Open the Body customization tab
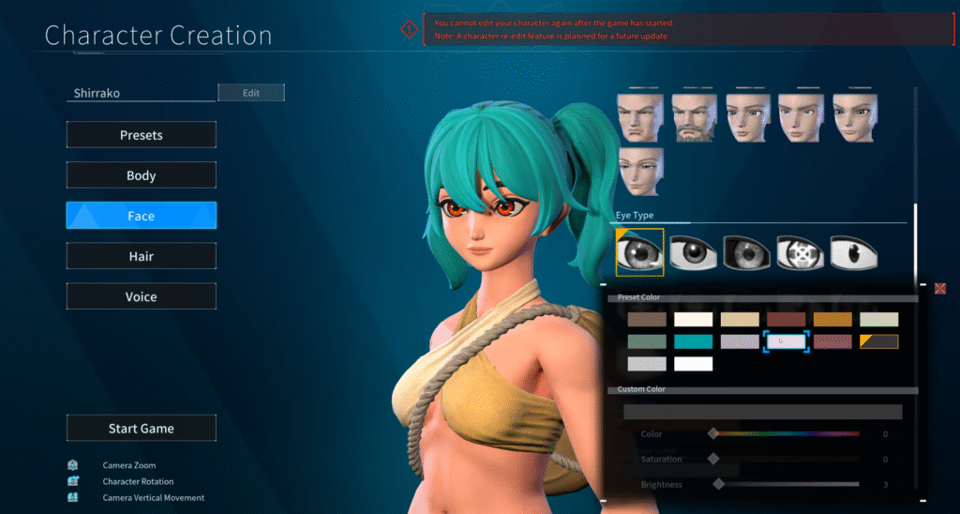Image resolution: width=960 pixels, height=514 pixels. tap(141, 175)
